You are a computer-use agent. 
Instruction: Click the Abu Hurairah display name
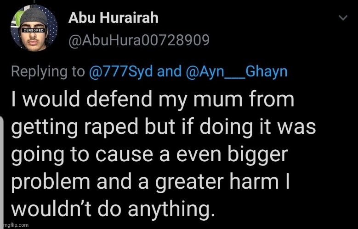pyautogui.click(x=113, y=17)
